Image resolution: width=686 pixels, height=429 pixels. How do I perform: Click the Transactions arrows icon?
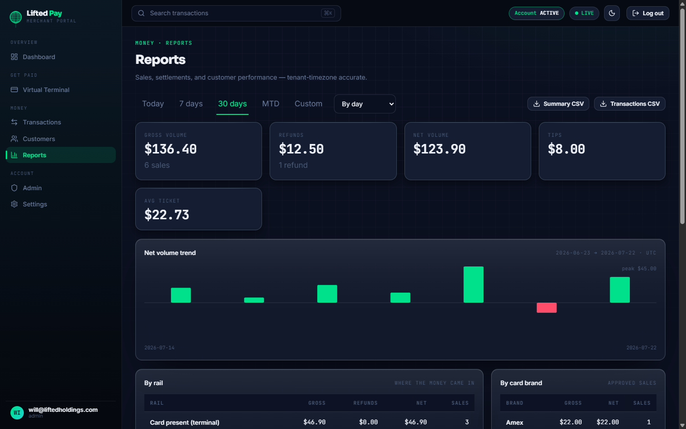tap(14, 122)
